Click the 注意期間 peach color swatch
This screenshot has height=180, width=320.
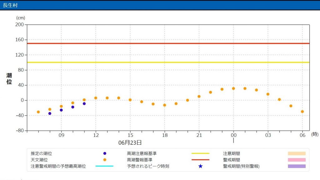(297, 153)
